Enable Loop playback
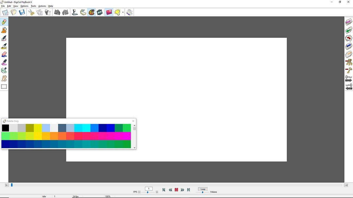The height and width of the screenshot is (198, 353). (x=203, y=189)
